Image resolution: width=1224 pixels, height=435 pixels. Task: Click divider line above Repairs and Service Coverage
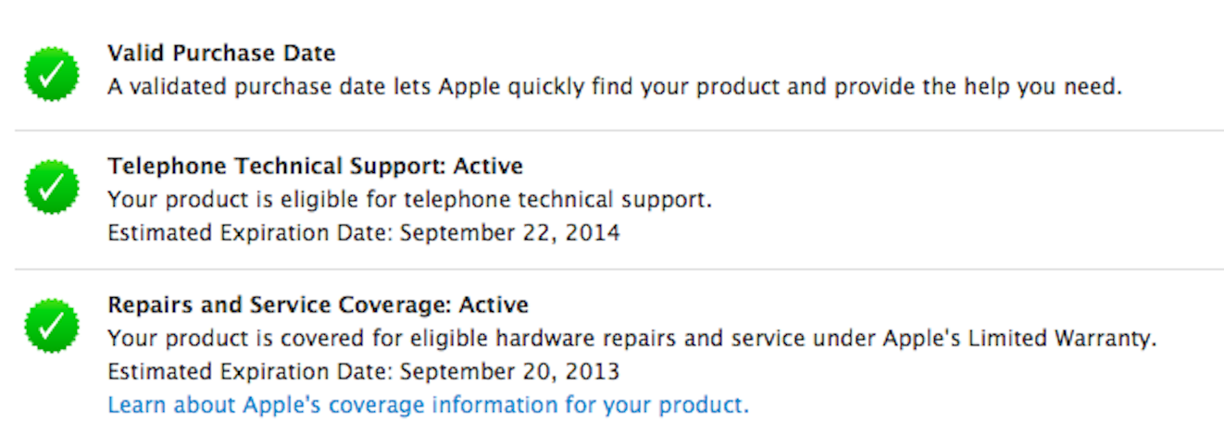click(x=618, y=269)
